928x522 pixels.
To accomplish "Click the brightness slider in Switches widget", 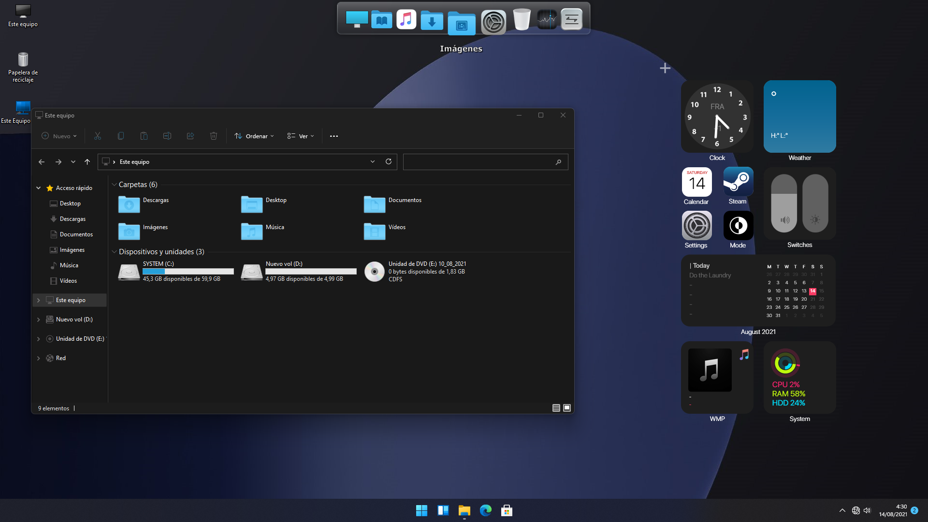I will [x=815, y=203].
